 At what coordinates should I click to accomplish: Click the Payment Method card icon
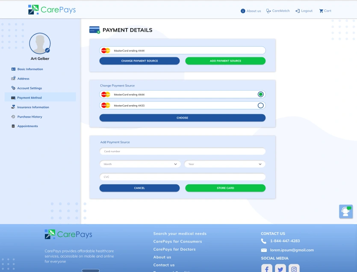[13, 98]
